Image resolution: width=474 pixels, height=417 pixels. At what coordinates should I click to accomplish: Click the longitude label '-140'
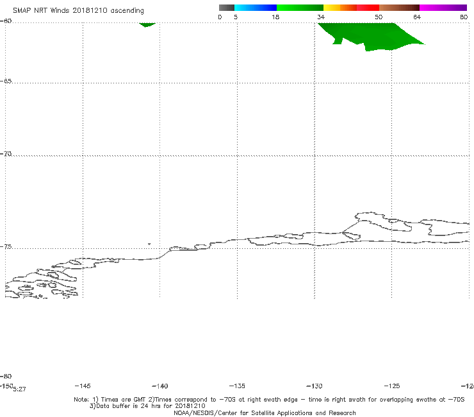coord(160,386)
